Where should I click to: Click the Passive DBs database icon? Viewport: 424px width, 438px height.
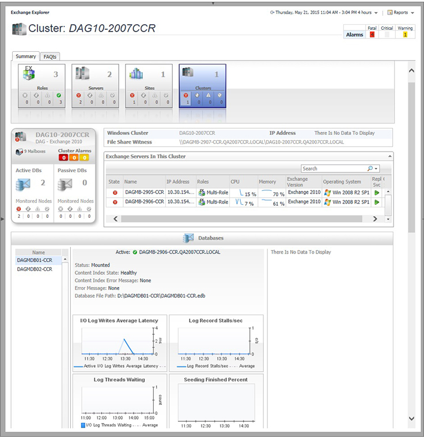pyautogui.click(x=65, y=184)
